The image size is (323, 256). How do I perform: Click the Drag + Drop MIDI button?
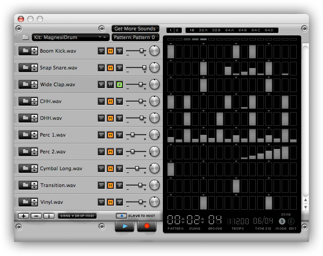coord(77,216)
